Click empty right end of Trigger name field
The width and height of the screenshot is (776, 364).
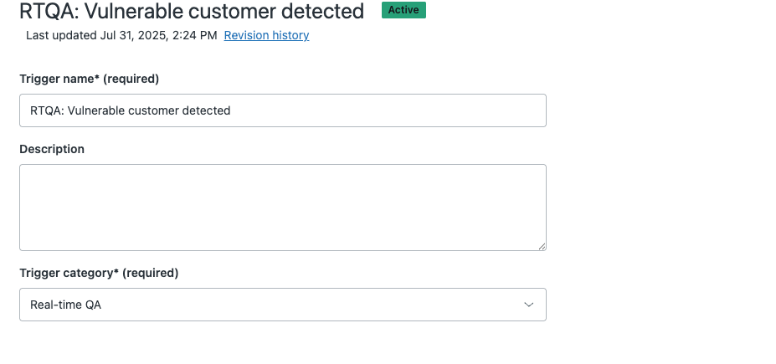469,110
